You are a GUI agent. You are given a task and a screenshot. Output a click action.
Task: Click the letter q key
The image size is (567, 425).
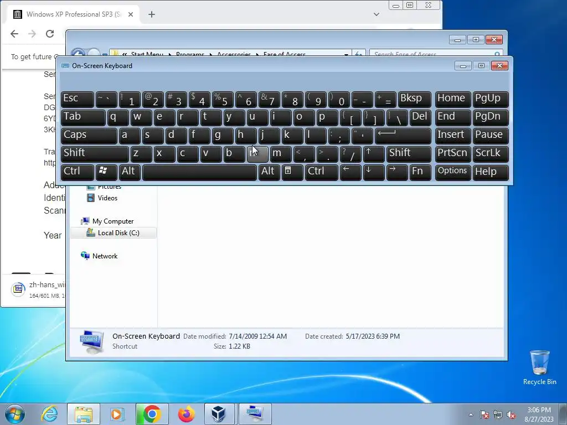click(118, 117)
